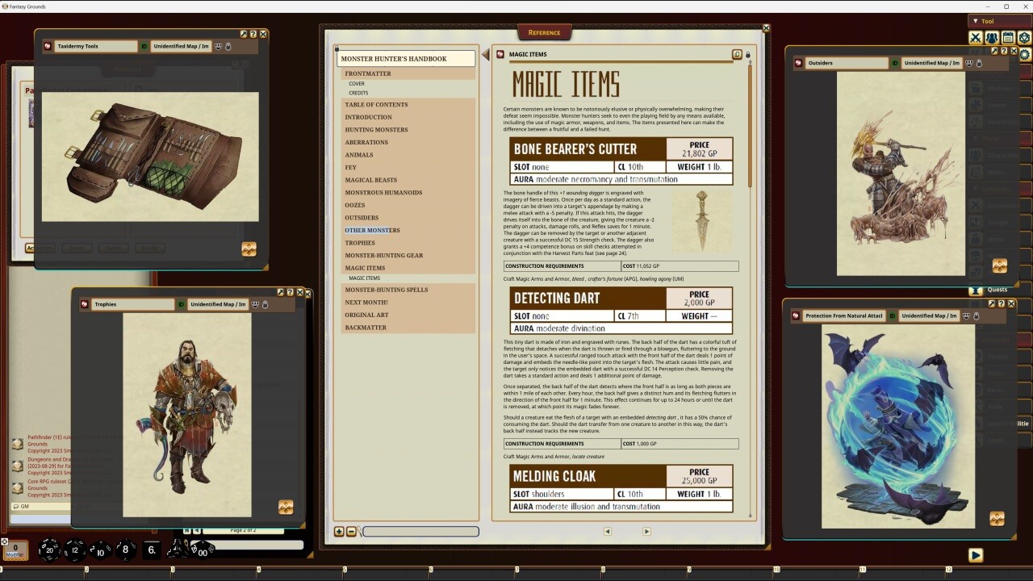Go to the next page of the Magic Items reference
The height and width of the screenshot is (581, 1033).
point(646,531)
